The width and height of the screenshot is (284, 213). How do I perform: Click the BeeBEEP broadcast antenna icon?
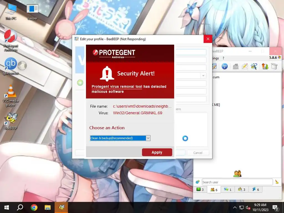point(225,66)
